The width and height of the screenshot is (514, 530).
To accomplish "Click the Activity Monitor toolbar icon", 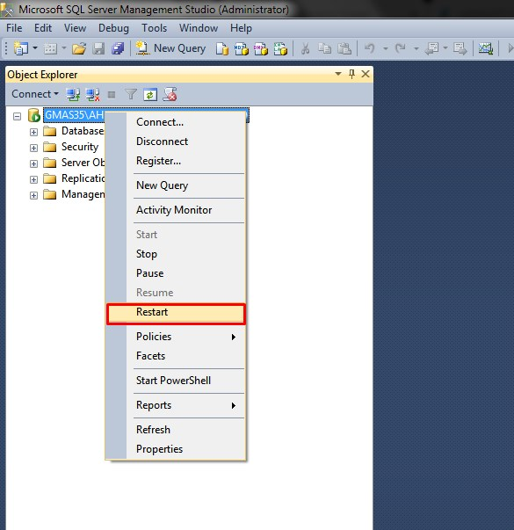I will click(486, 48).
